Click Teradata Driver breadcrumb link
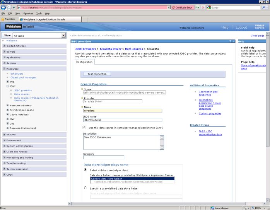The width and height of the screenshot is (270, 210). tap(110, 49)
